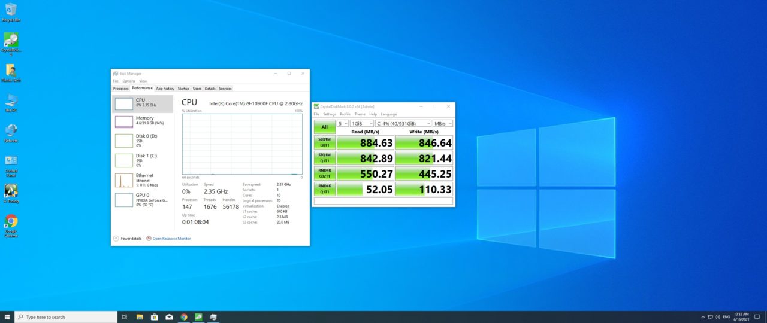Viewport: 767px width, 323px height.
Task: Open CrystalDiskMark Settings menu
Action: pos(330,114)
